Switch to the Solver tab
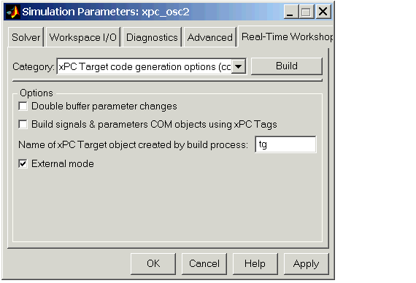Image resolution: width=416 pixels, height=283 pixels. 26,37
